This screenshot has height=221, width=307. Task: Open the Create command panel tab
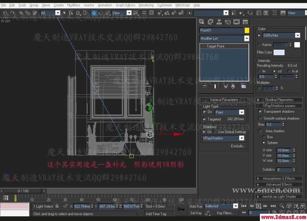201,22
